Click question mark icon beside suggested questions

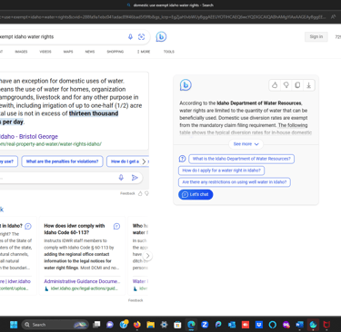[x=182, y=159]
